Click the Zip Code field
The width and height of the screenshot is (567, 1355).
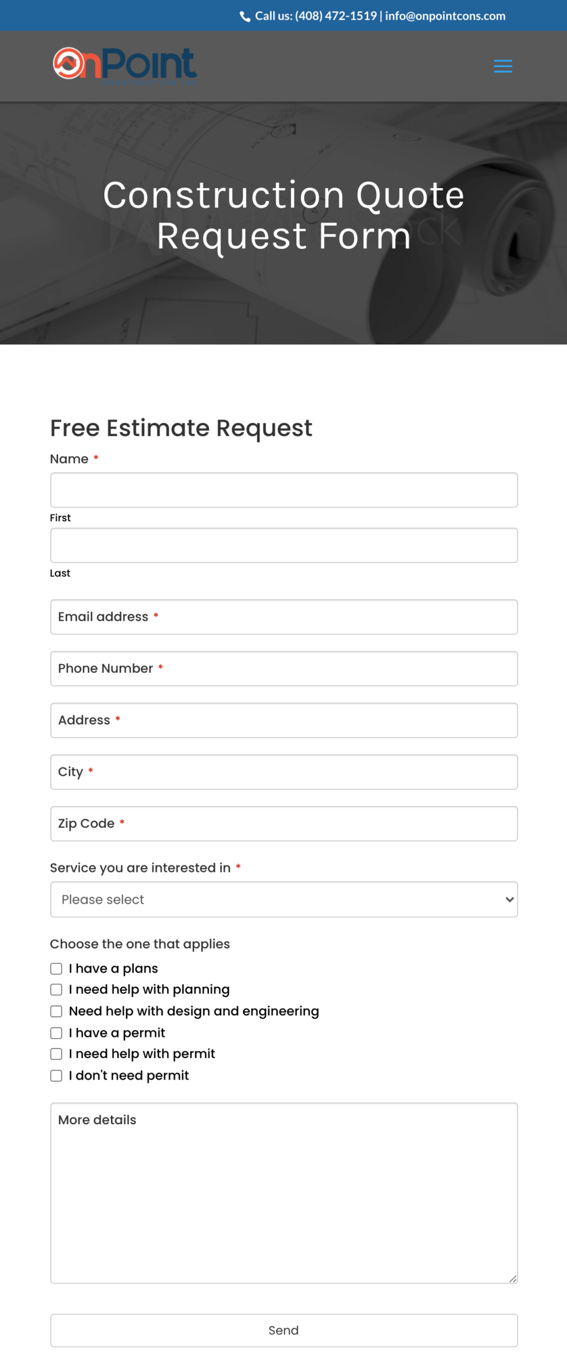coord(283,824)
